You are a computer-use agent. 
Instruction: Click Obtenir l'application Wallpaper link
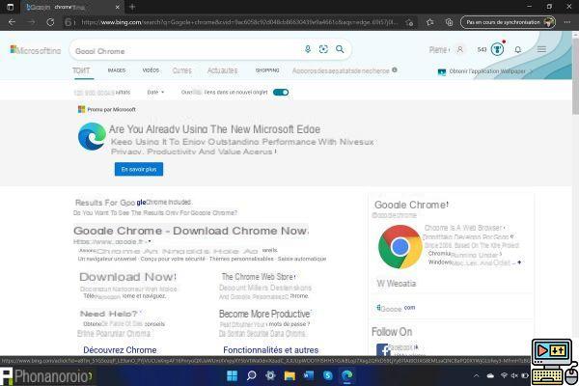pos(484,71)
